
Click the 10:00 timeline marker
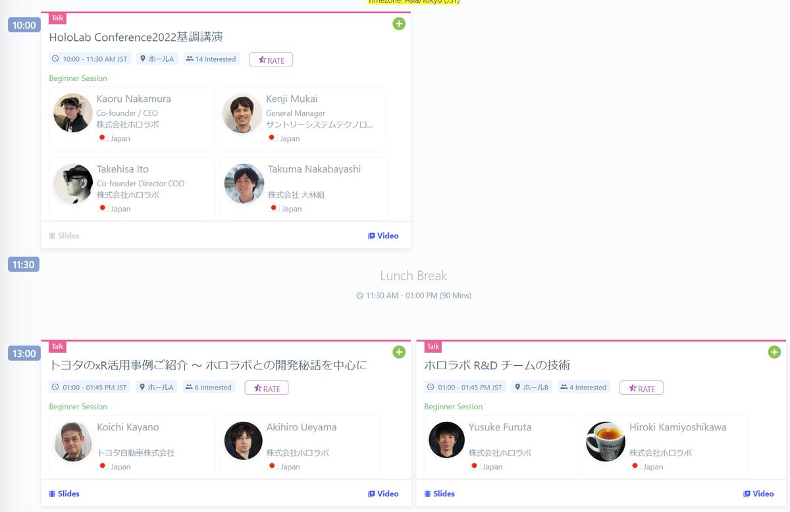(24, 25)
